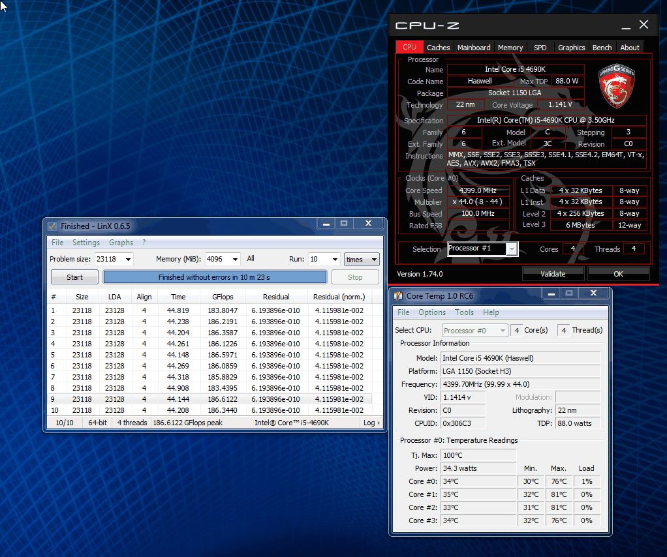Click the VID field showing 1.1414 v
Image resolution: width=667 pixels, height=557 pixels.
[463, 397]
